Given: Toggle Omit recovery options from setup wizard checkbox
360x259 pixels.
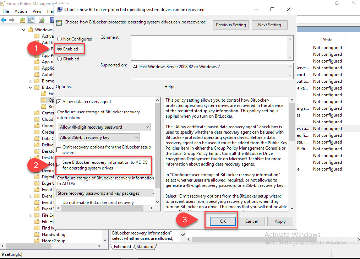Looking at the screenshot, I should 59,150.
